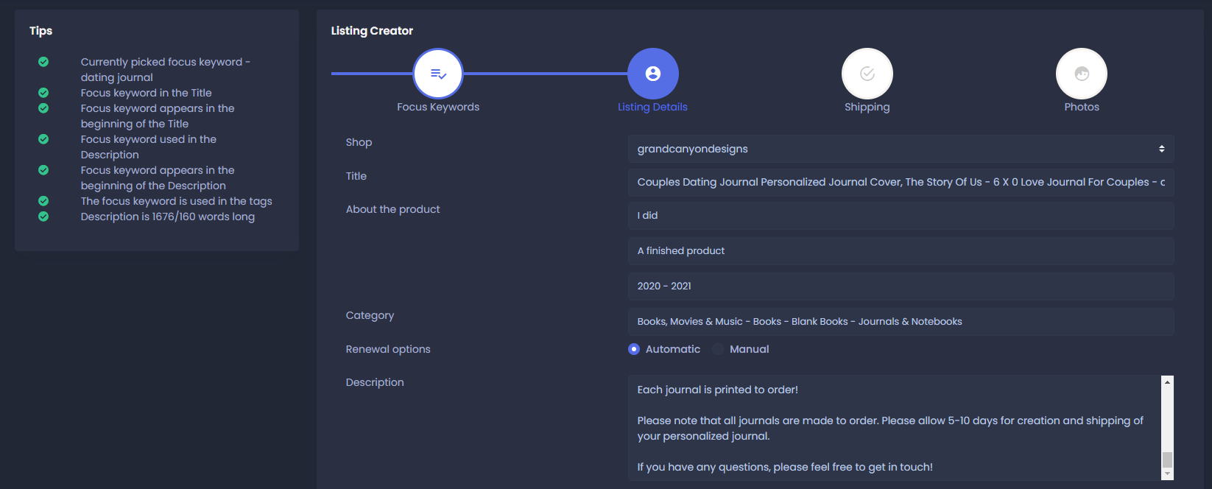Click the 'Tips' panel heading
This screenshot has width=1212, height=489.
click(x=41, y=31)
